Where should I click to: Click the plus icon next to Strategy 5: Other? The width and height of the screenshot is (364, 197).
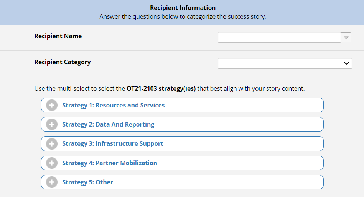[51, 182]
